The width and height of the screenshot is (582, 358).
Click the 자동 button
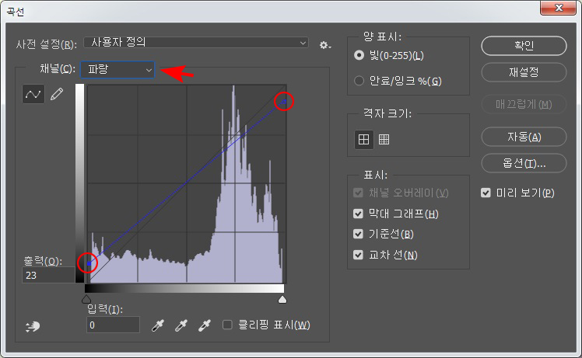(524, 137)
